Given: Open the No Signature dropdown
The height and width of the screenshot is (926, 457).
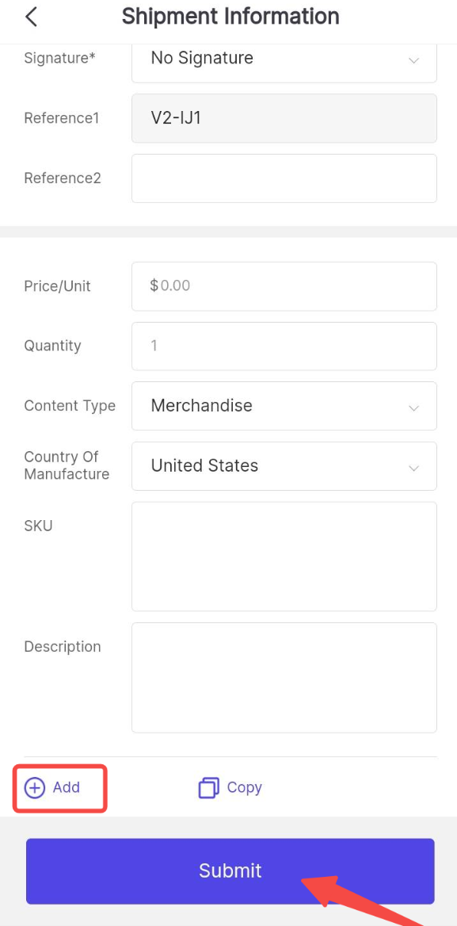Looking at the screenshot, I should [x=284, y=59].
